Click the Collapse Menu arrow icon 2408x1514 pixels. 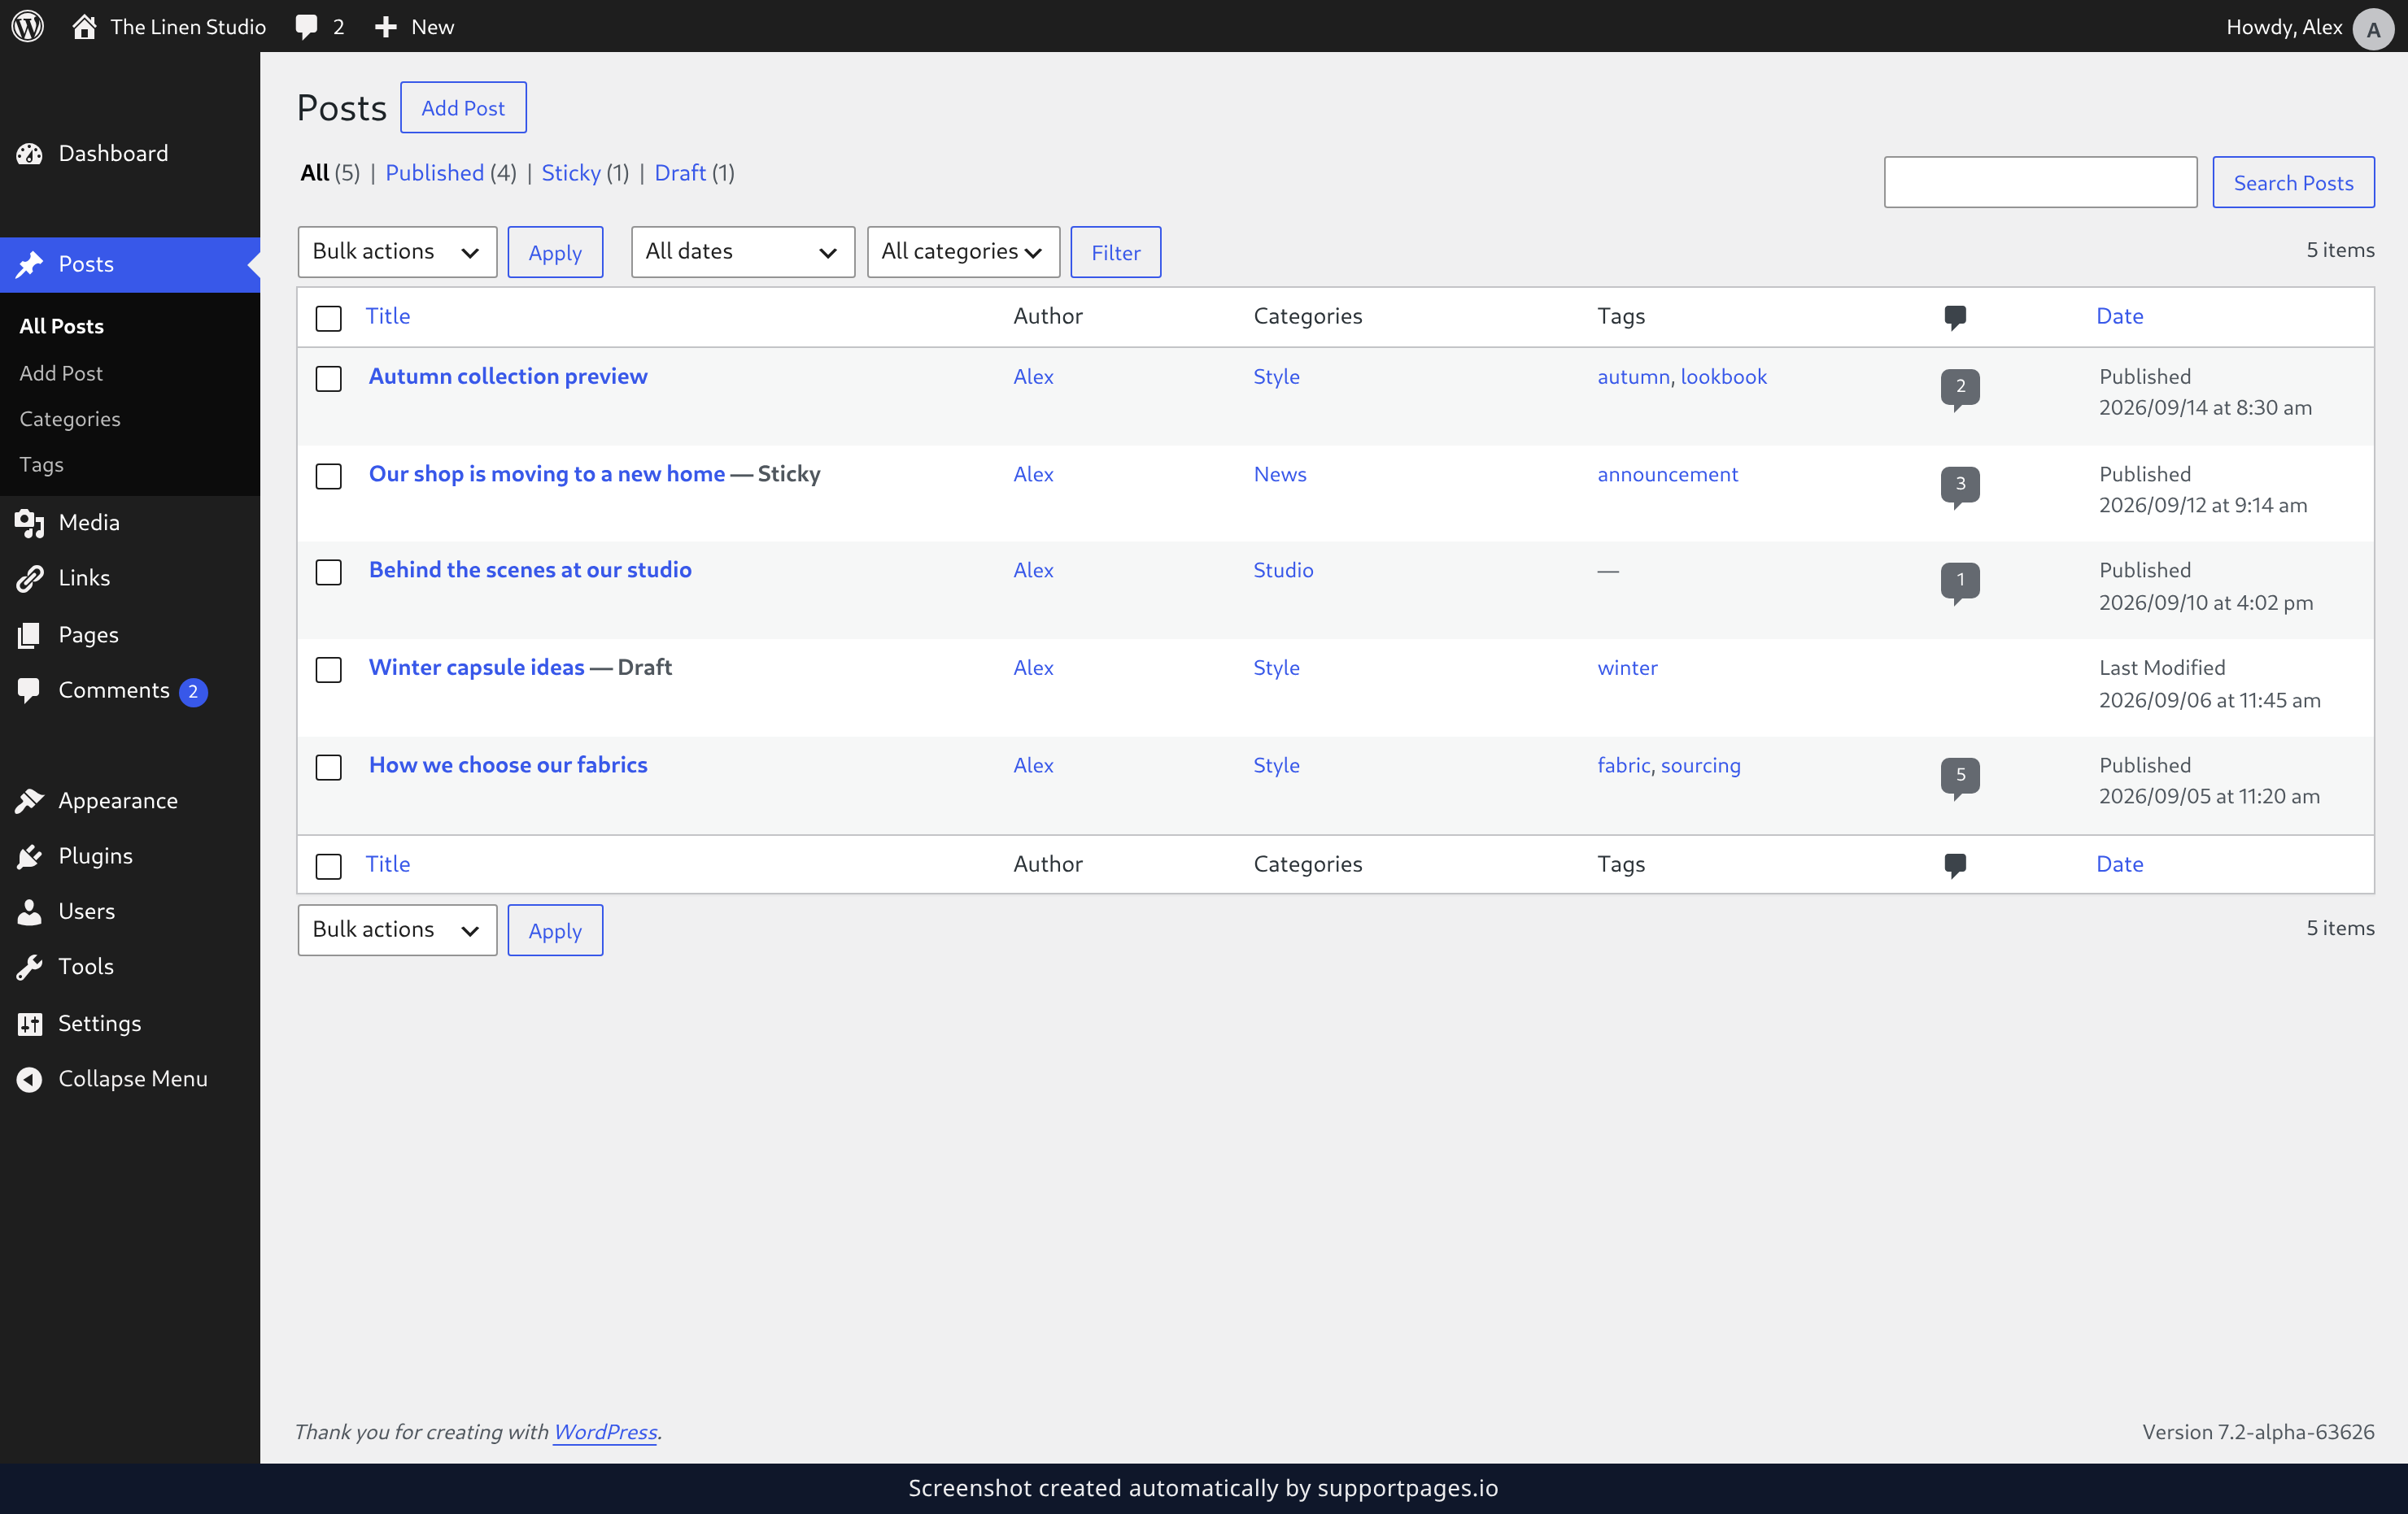pos(30,1079)
